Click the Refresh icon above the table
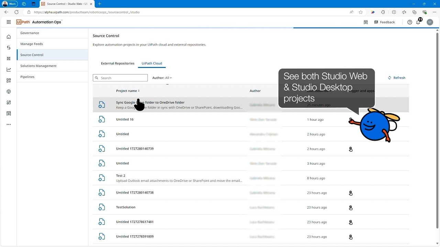Viewport: 440px width, 247px height. 389,78
